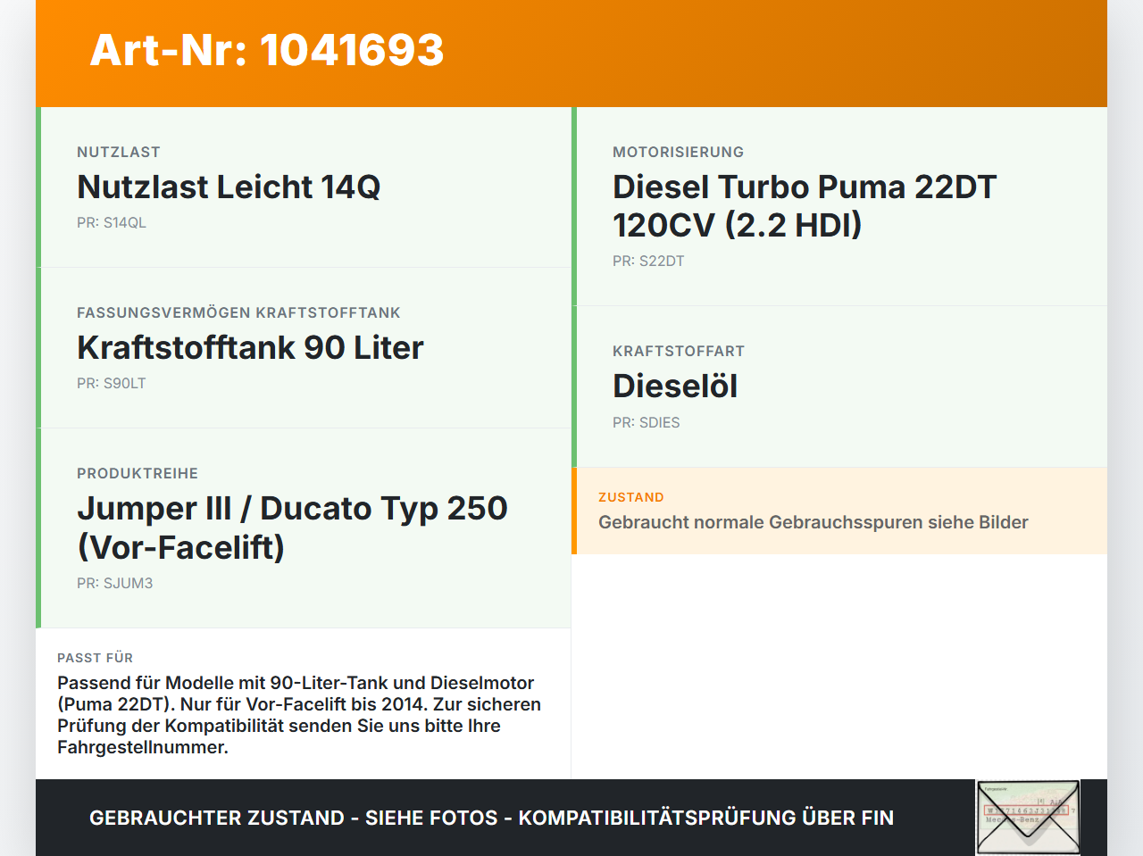The height and width of the screenshot is (856, 1143).
Task: Click the NUTZLAST label
Action: [119, 152]
